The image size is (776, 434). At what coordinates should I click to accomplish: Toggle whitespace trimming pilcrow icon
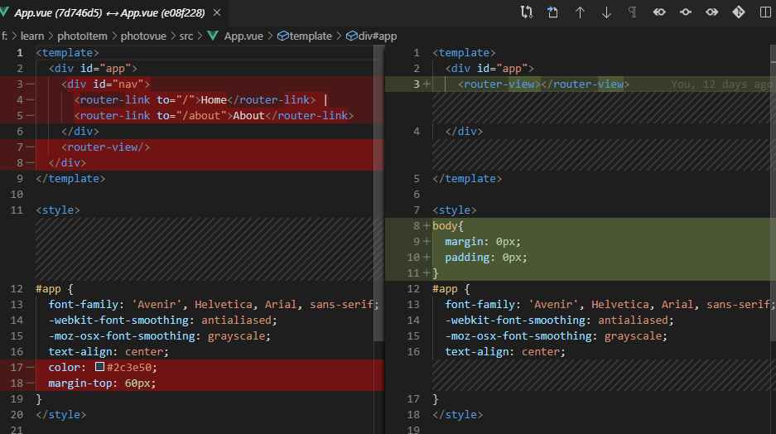[633, 12]
